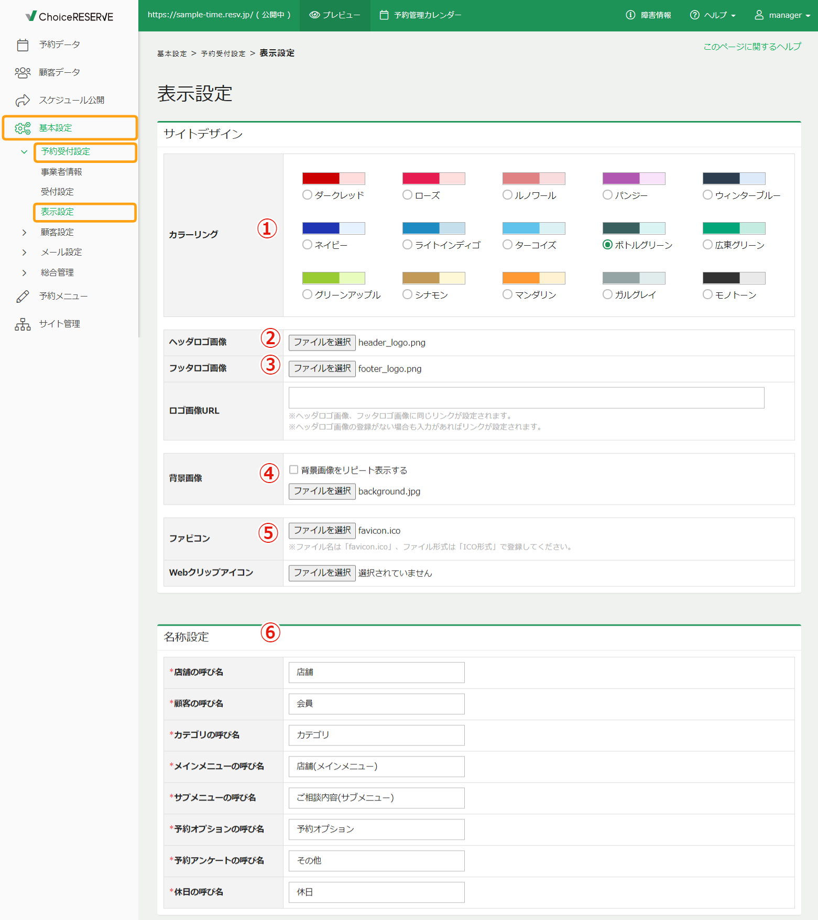Open 顧客データ in the sidebar
Viewport: 818px width, 920px height.
coord(60,72)
